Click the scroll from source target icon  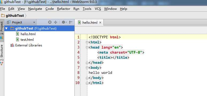coord(50,22)
